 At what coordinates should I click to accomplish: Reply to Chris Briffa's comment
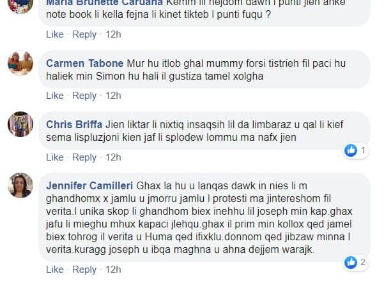(x=84, y=157)
